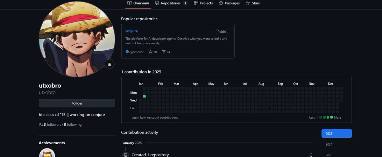The height and width of the screenshot is (157, 382).
Task: Click the 'January 2025' activity label
Action: 132,143
